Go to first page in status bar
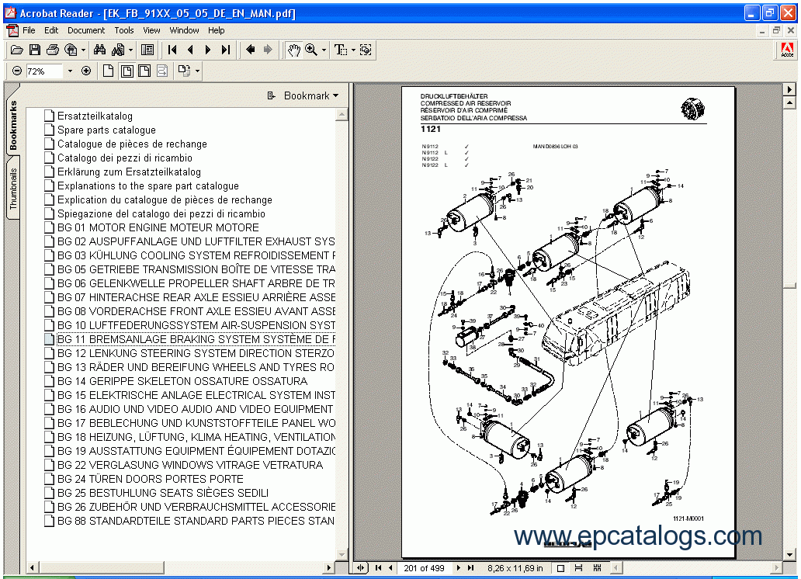 [378, 568]
